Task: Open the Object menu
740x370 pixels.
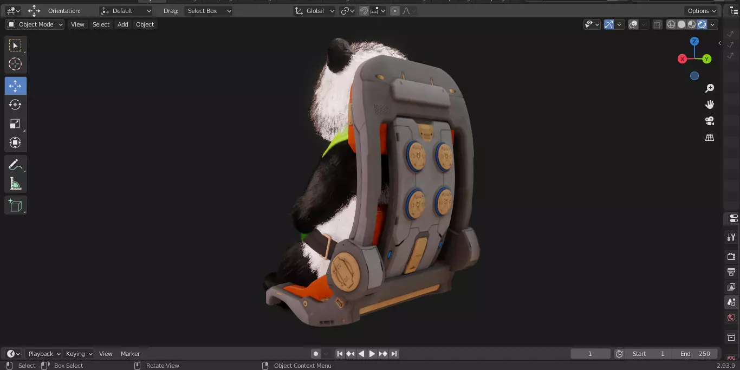Action: (145, 24)
